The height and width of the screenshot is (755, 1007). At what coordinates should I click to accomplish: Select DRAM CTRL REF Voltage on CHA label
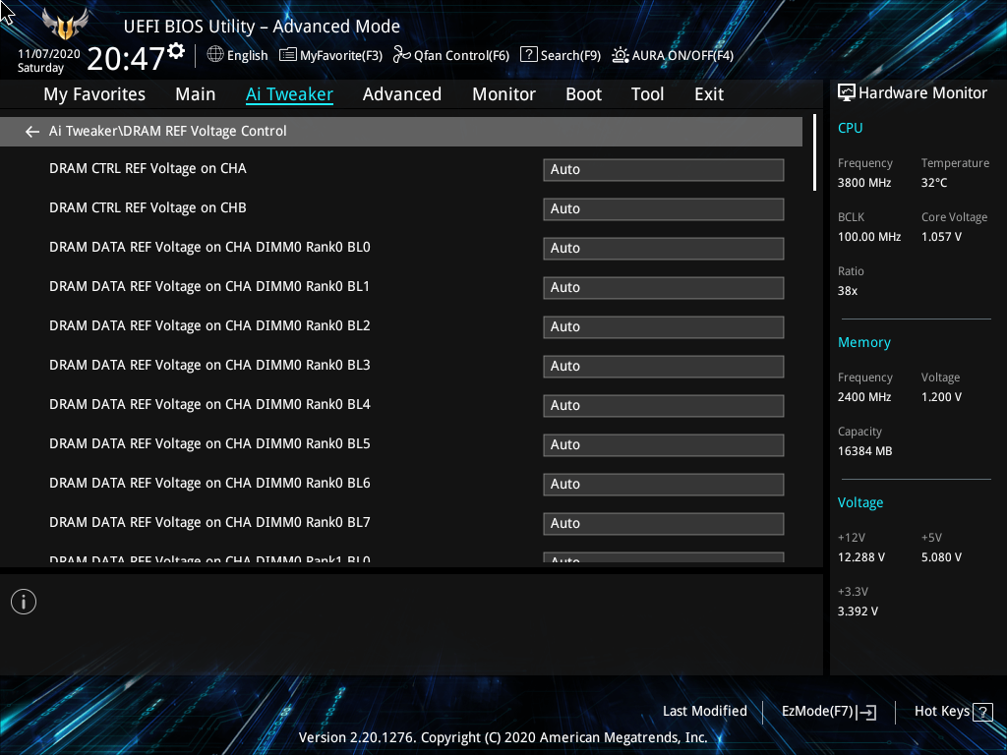tap(148, 168)
